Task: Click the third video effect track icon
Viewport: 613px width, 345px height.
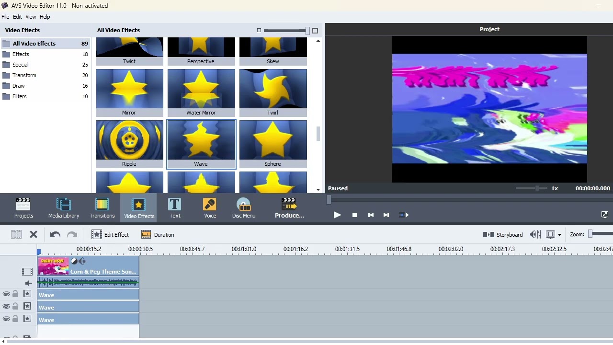Action: 27,319
